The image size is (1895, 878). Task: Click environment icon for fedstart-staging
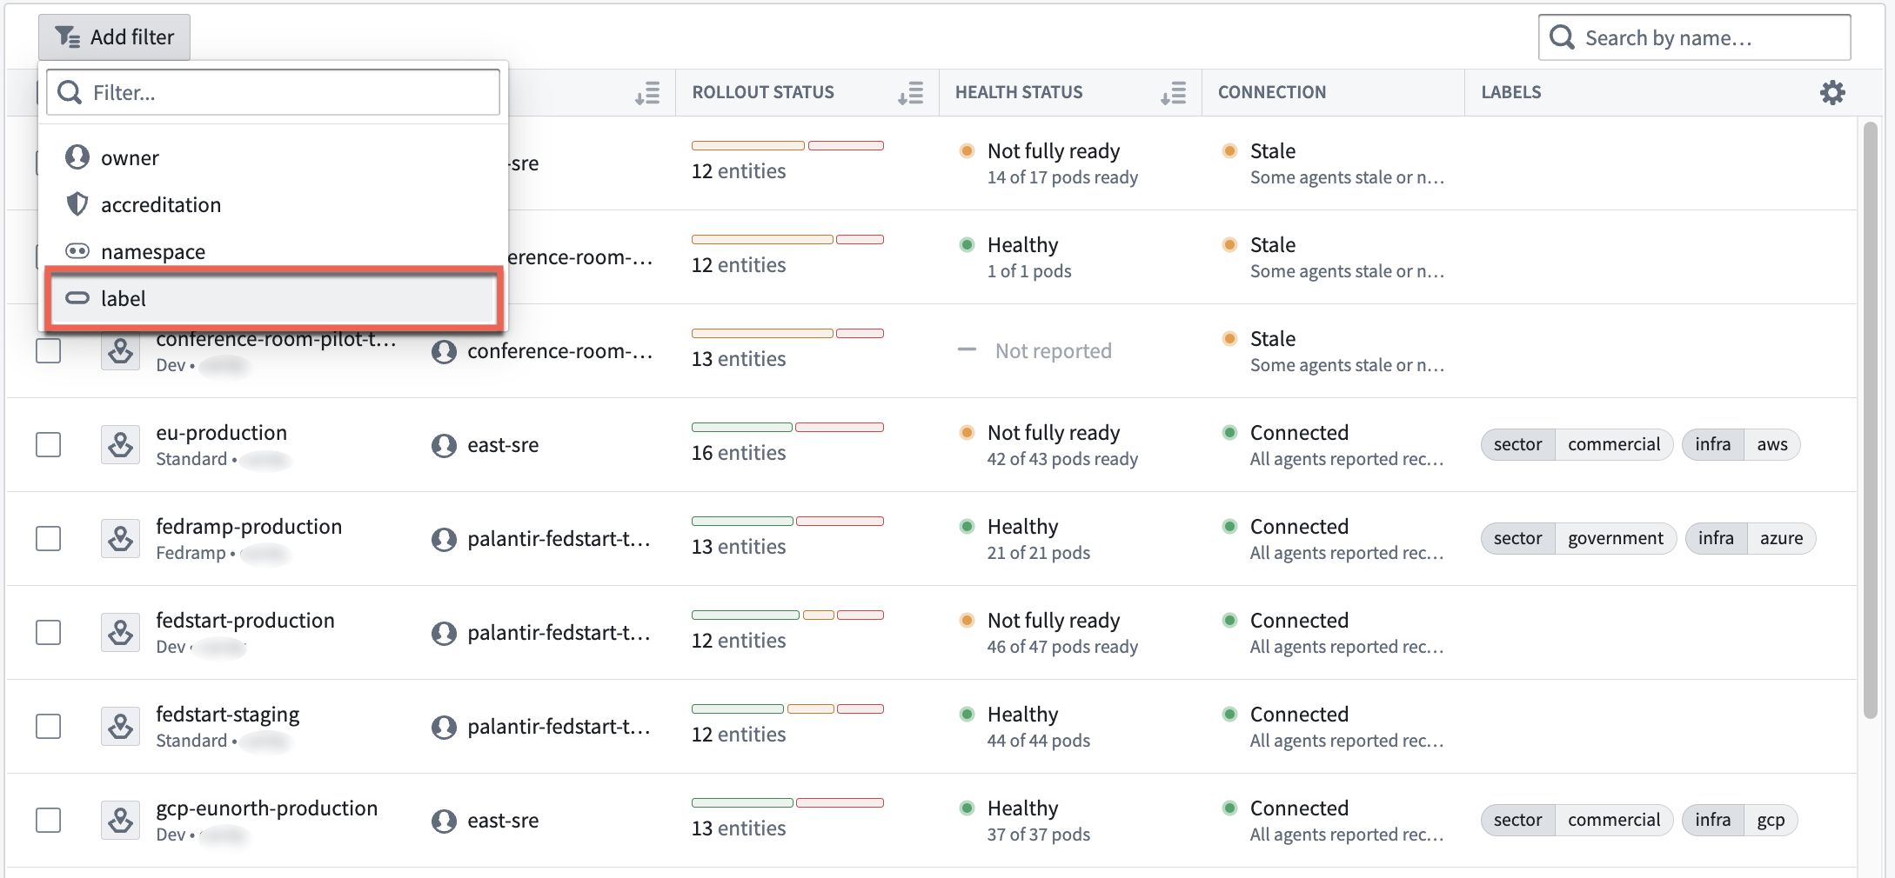pyautogui.click(x=120, y=727)
